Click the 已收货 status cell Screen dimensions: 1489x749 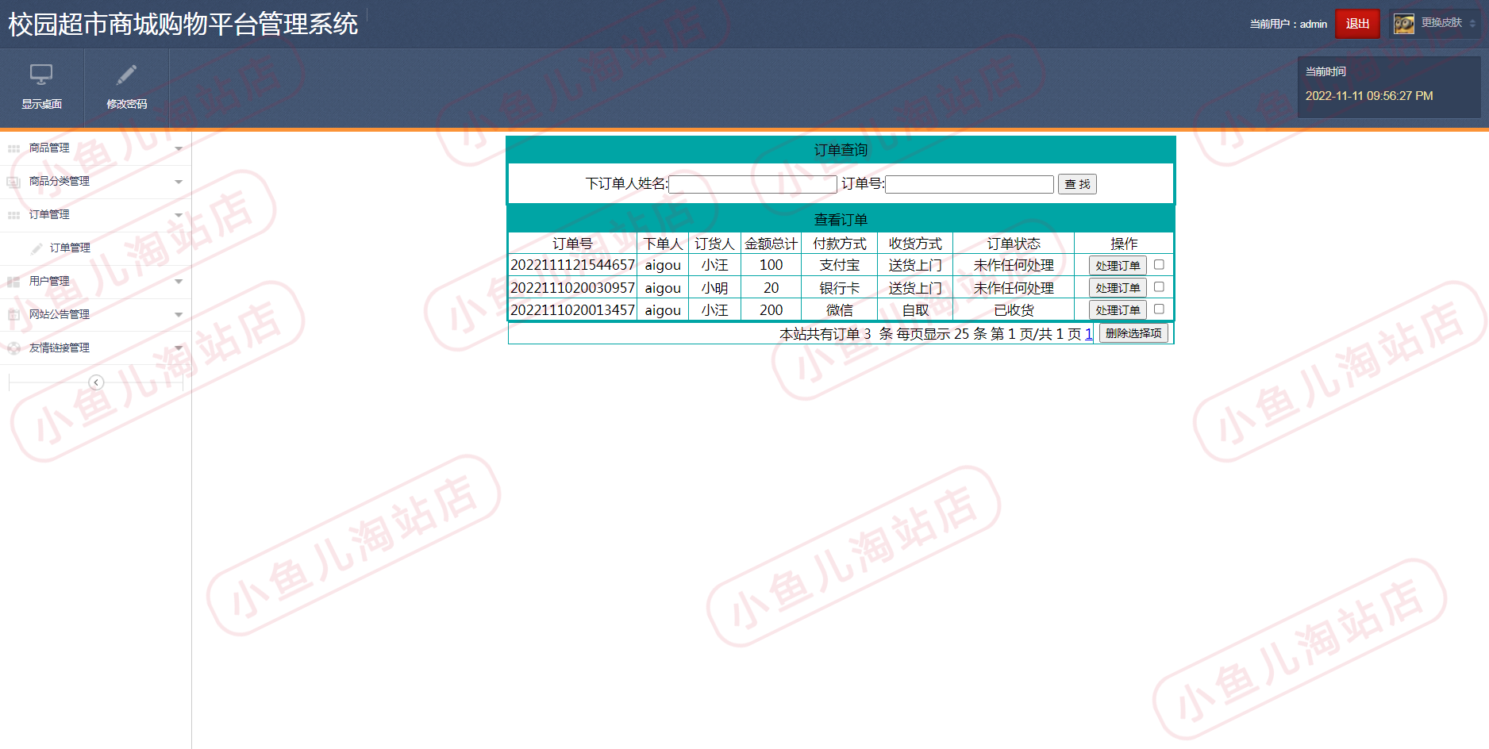coord(1014,310)
